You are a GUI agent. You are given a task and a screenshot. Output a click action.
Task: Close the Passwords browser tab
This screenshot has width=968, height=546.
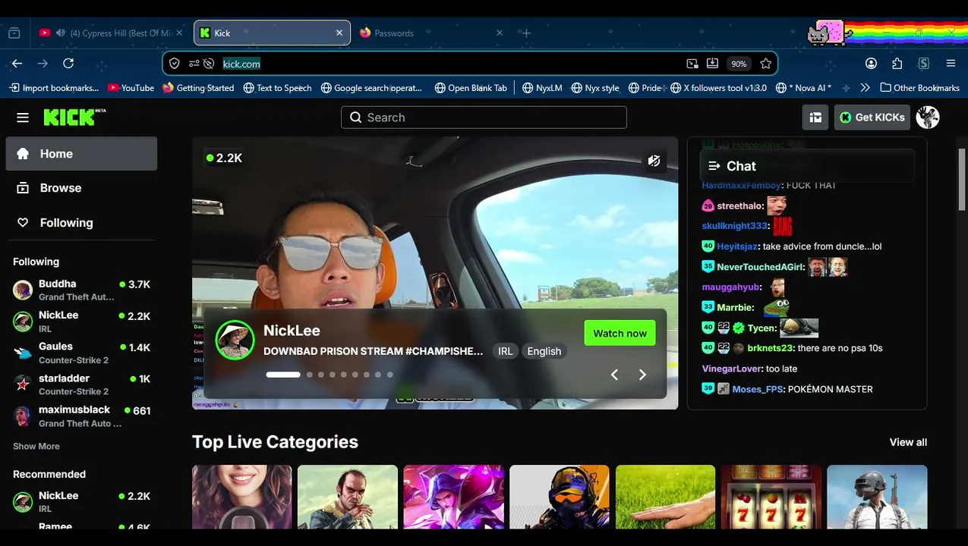click(x=499, y=33)
